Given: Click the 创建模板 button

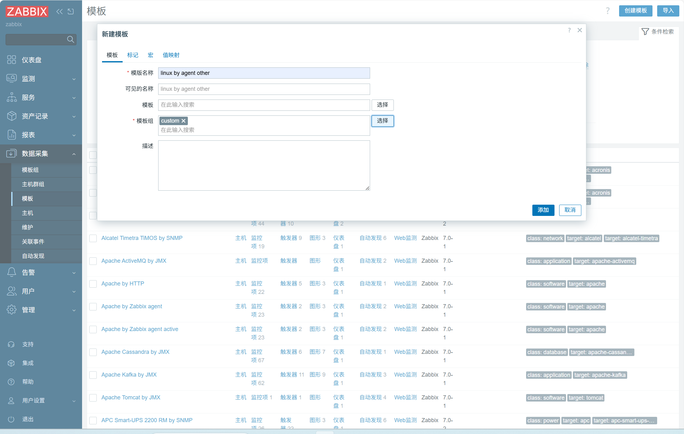Looking at the screenshot, I should [636, 11].
